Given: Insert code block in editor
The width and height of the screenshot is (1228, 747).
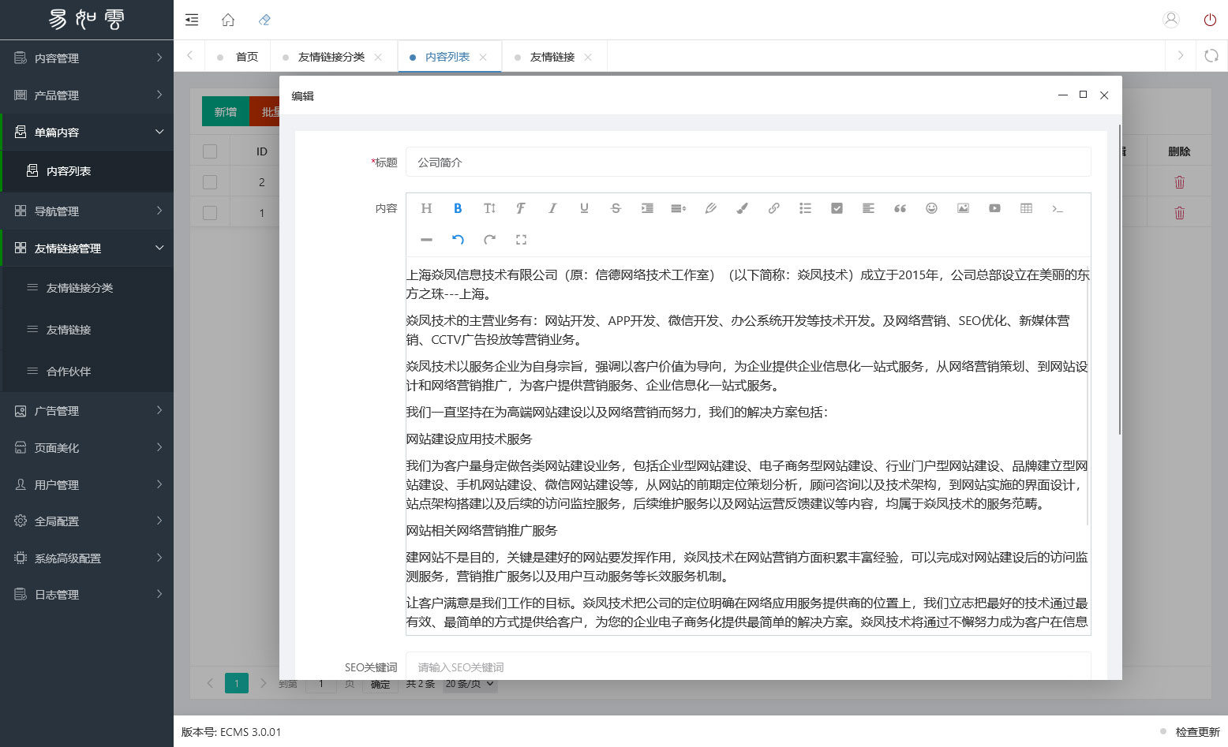Looking at the screenshot, I should pyautogui.click(x=1058, y=208).
